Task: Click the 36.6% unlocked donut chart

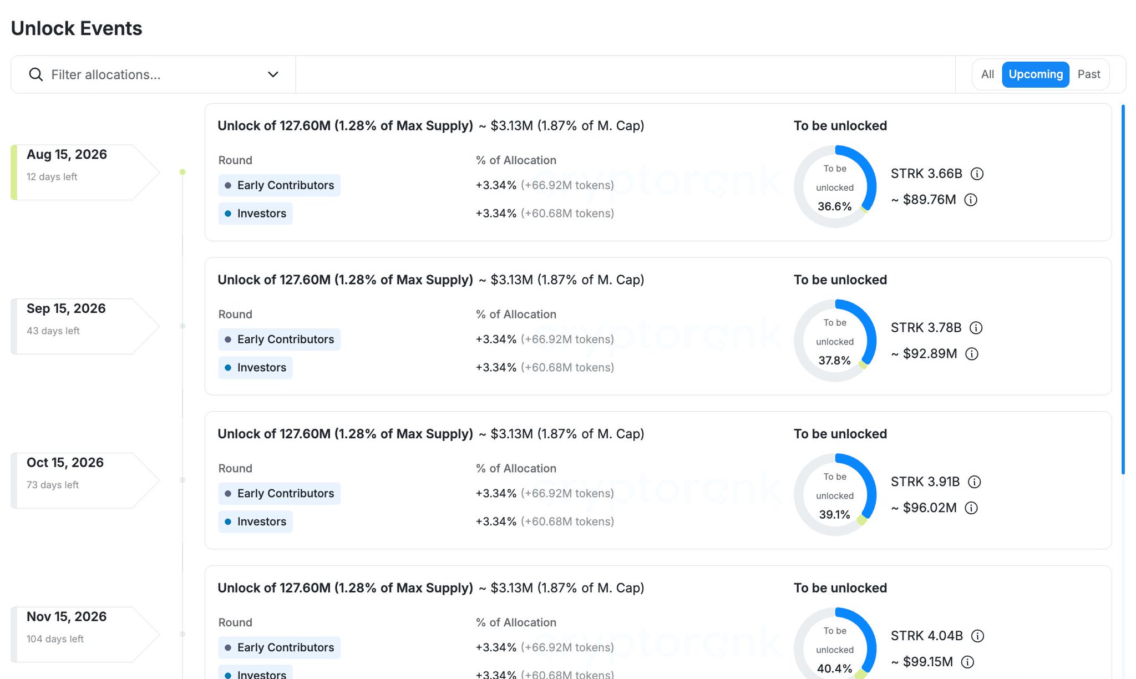Action: [835, 187]
